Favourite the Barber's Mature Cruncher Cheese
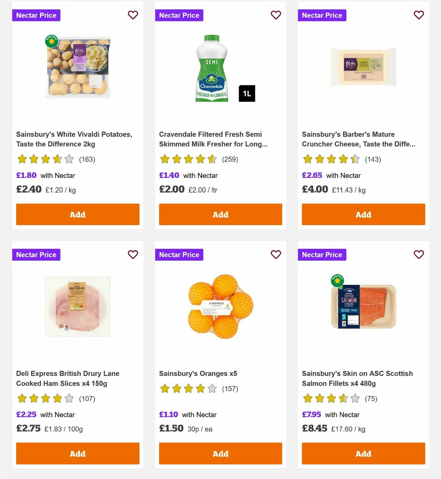This screenshot has height=479, width=441. [x=418, y=15]
